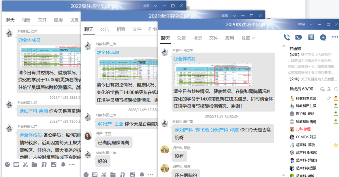Open spreadsheet image in 2021级 chat
The image size is (340, 178).
click(127, 69)
